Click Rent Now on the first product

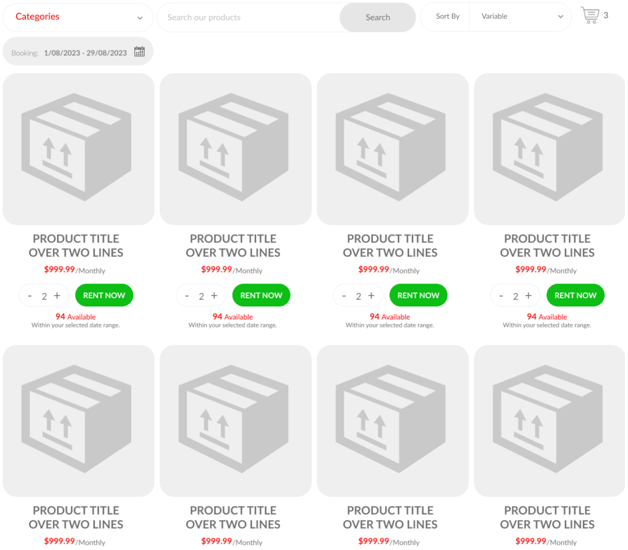[104, 295]
